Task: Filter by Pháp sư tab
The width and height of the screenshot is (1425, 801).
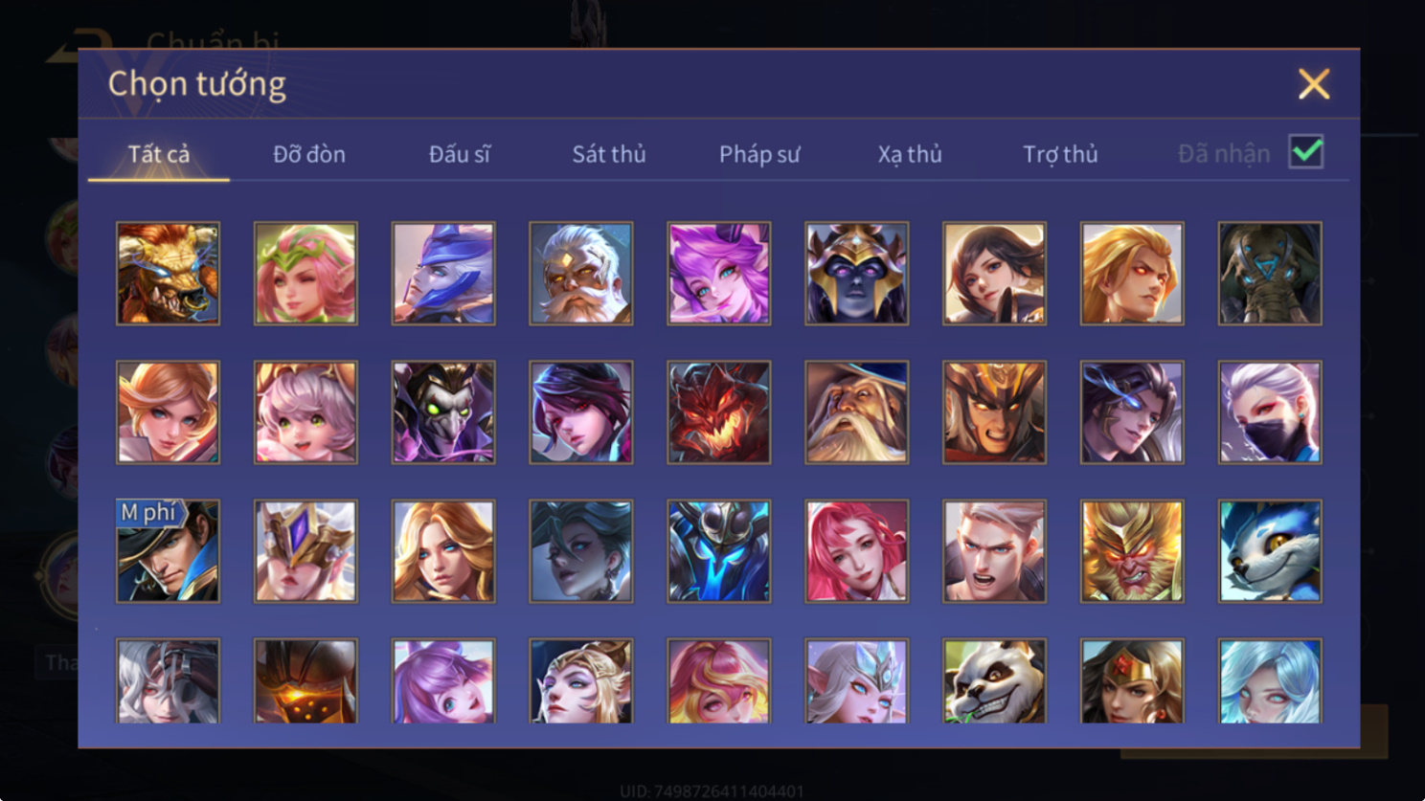Action: click(759, 154)
